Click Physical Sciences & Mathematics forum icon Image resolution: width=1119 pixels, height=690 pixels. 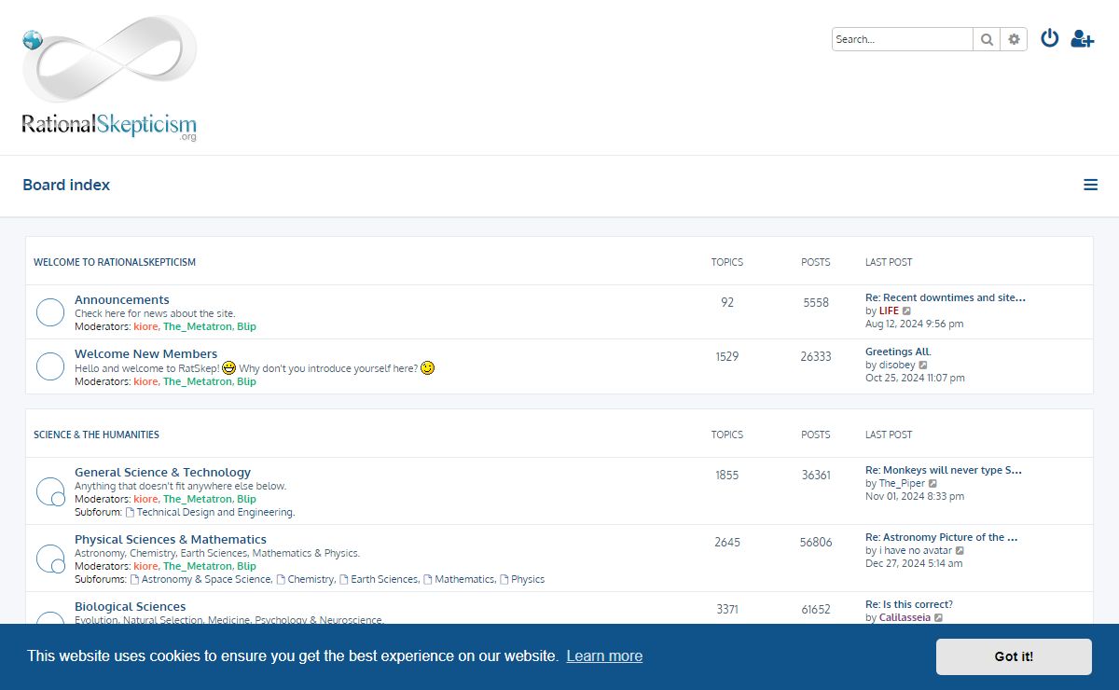point(50,559)
